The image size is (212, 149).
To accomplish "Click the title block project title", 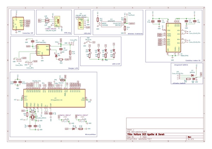I will [x=145, y=134].
